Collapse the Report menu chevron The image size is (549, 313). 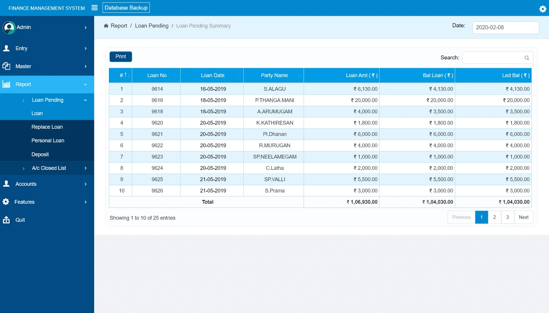[x=85, y=84]
